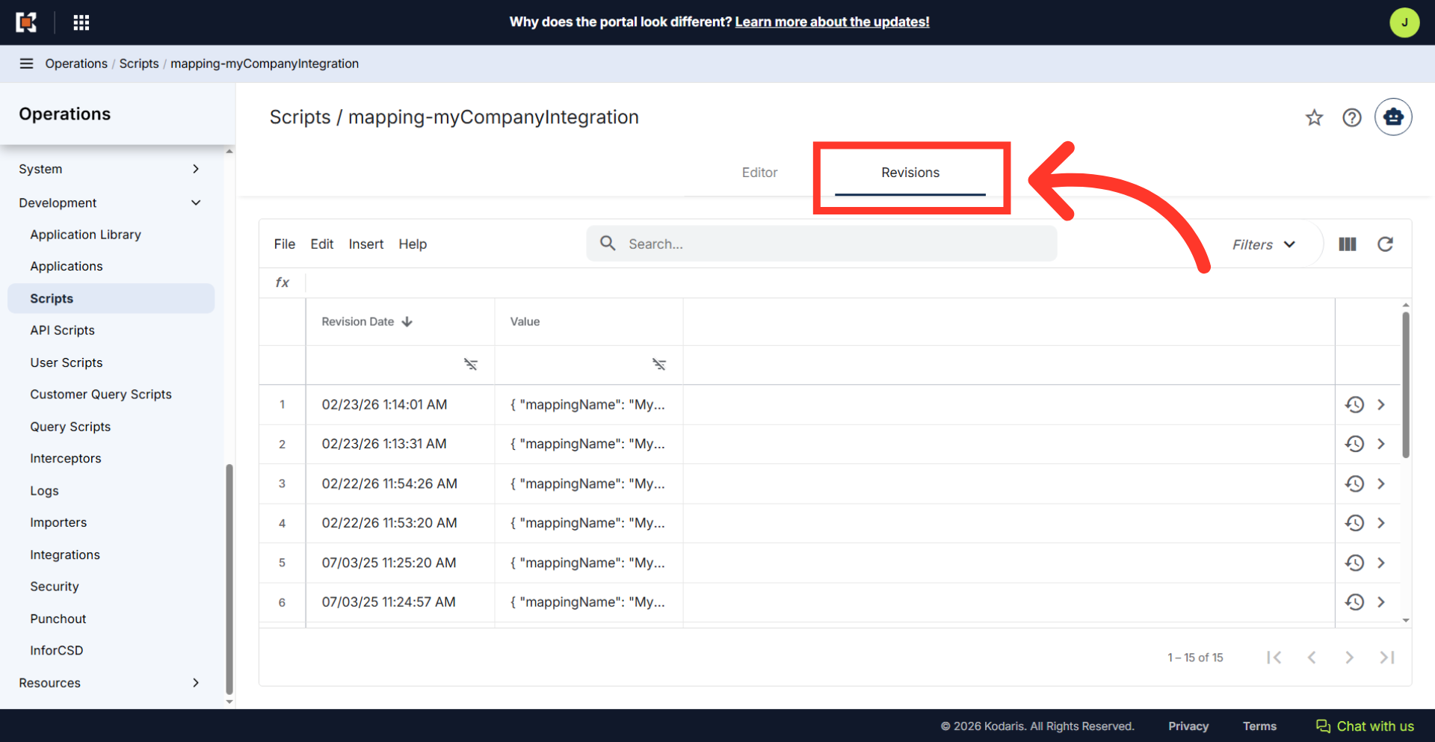Restore revision from 07/03/25 11:24:57 AM
This screenshot has height=742, width=1435.
(1354, 602)
